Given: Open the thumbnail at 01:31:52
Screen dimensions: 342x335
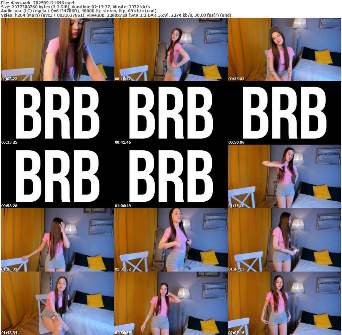Looking at the screenshot, I should click(x=171, y=240).
